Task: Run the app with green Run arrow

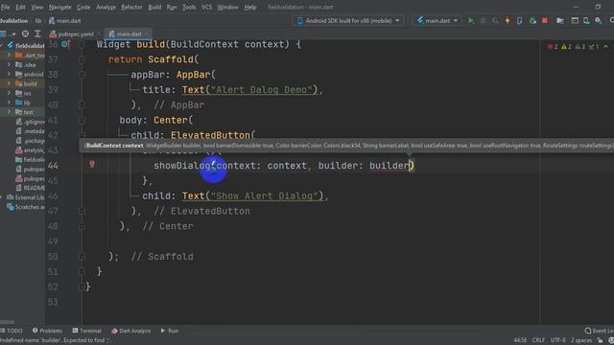Action: pyautogui.click(x=471, y=21)
